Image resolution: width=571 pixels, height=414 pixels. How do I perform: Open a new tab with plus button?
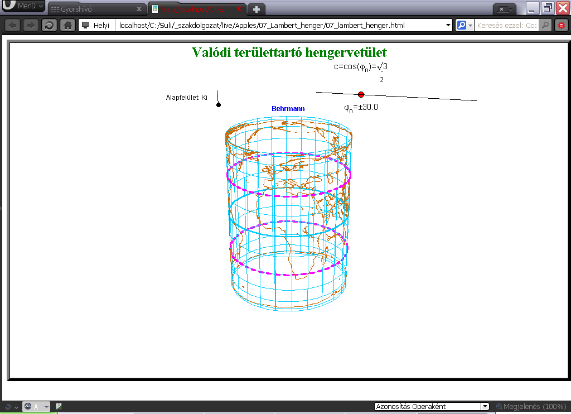click(x=257, y=9)
